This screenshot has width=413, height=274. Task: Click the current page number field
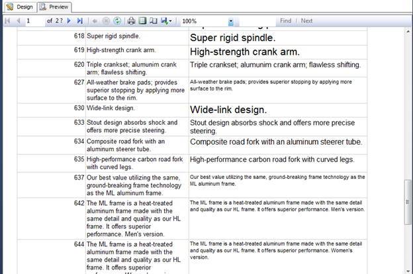click(x=35, y=20)
